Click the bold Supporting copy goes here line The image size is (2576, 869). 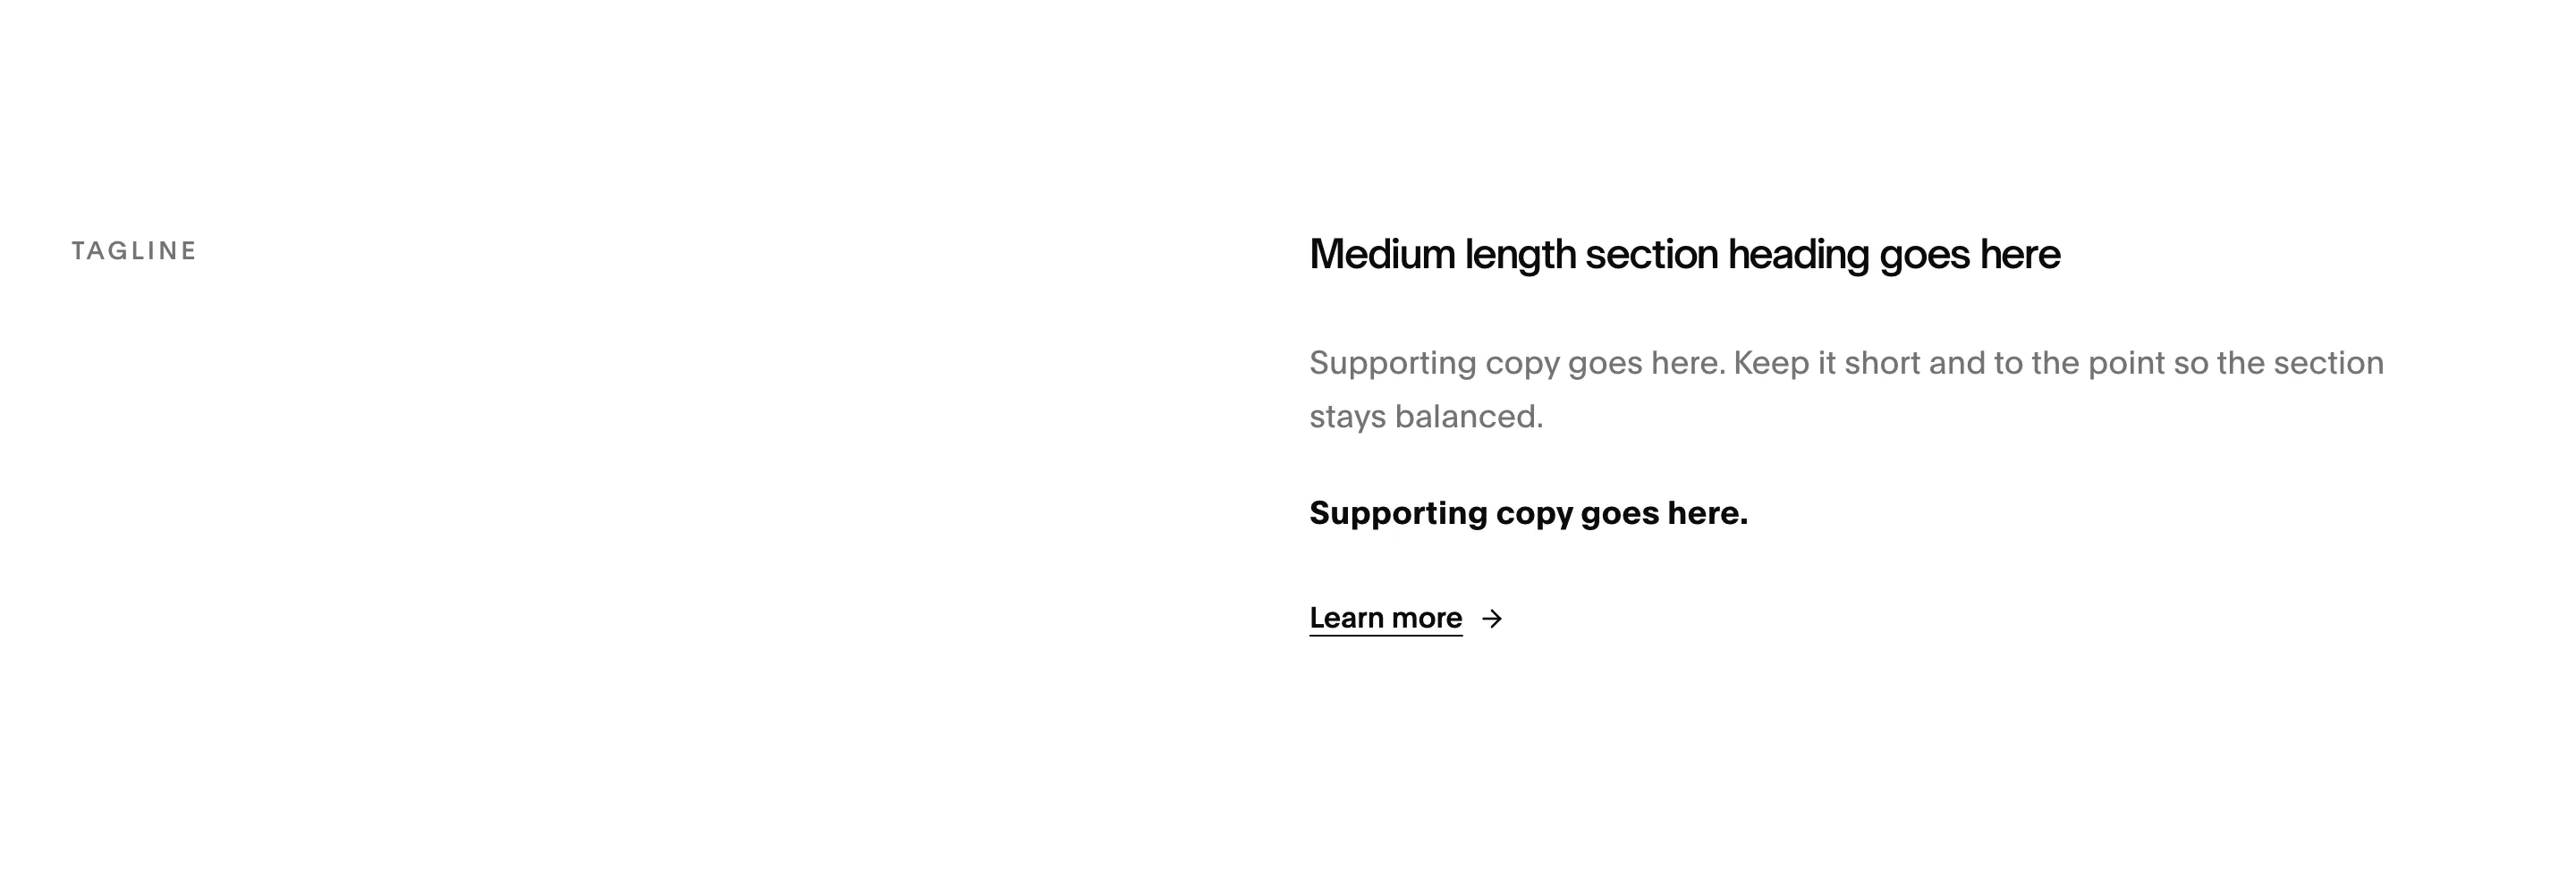(x=1528, y=513)
